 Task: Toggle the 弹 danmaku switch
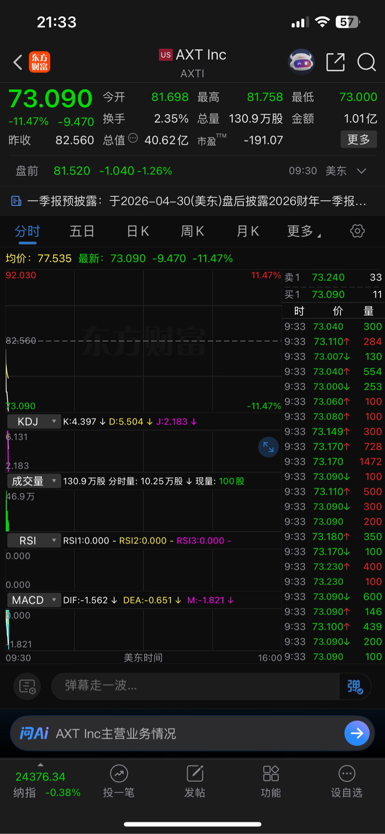click(x=355, y=686)
